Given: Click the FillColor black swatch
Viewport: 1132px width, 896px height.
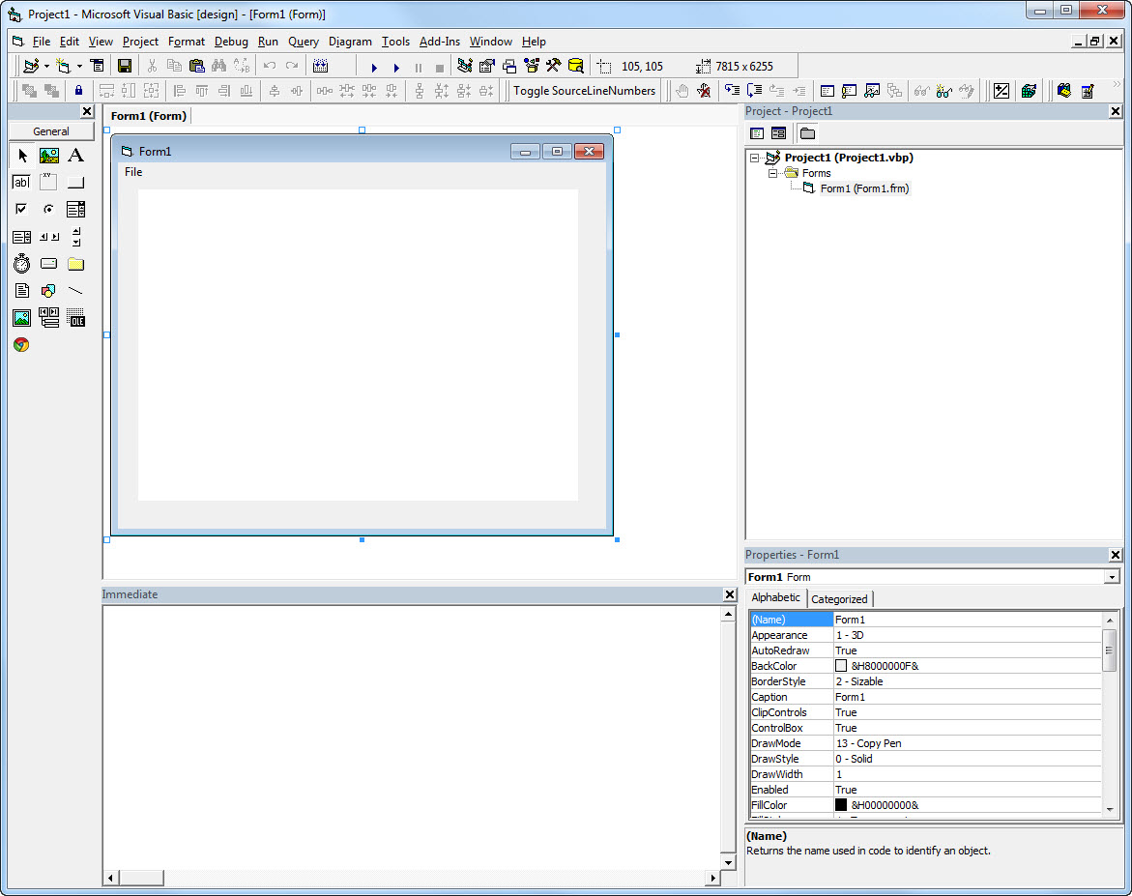Looking at the screenshot, I should [841, 805].
